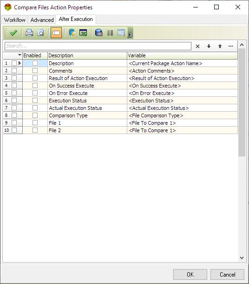The image size is (249, 284).
Task: Switch to the Advanced tab
Action: tap(42, 20)
